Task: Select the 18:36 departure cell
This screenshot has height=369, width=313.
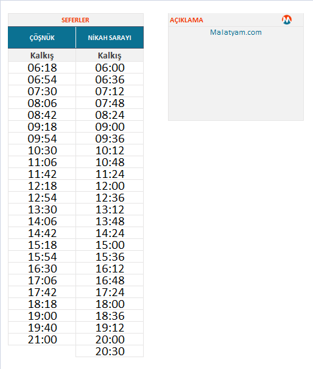Action: (x=110, y=316)
